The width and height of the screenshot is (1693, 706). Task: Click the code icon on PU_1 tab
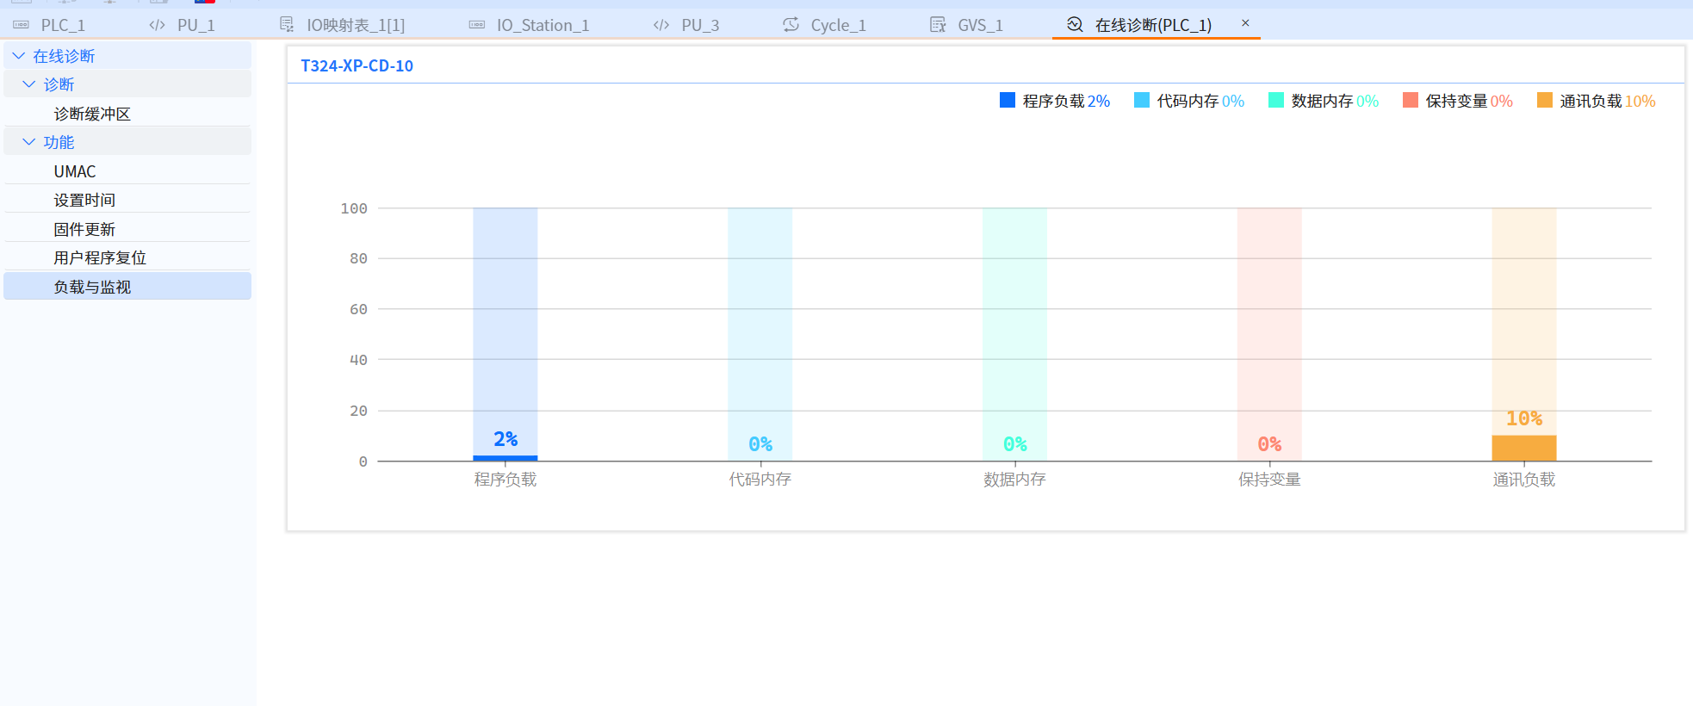(157, 25)
